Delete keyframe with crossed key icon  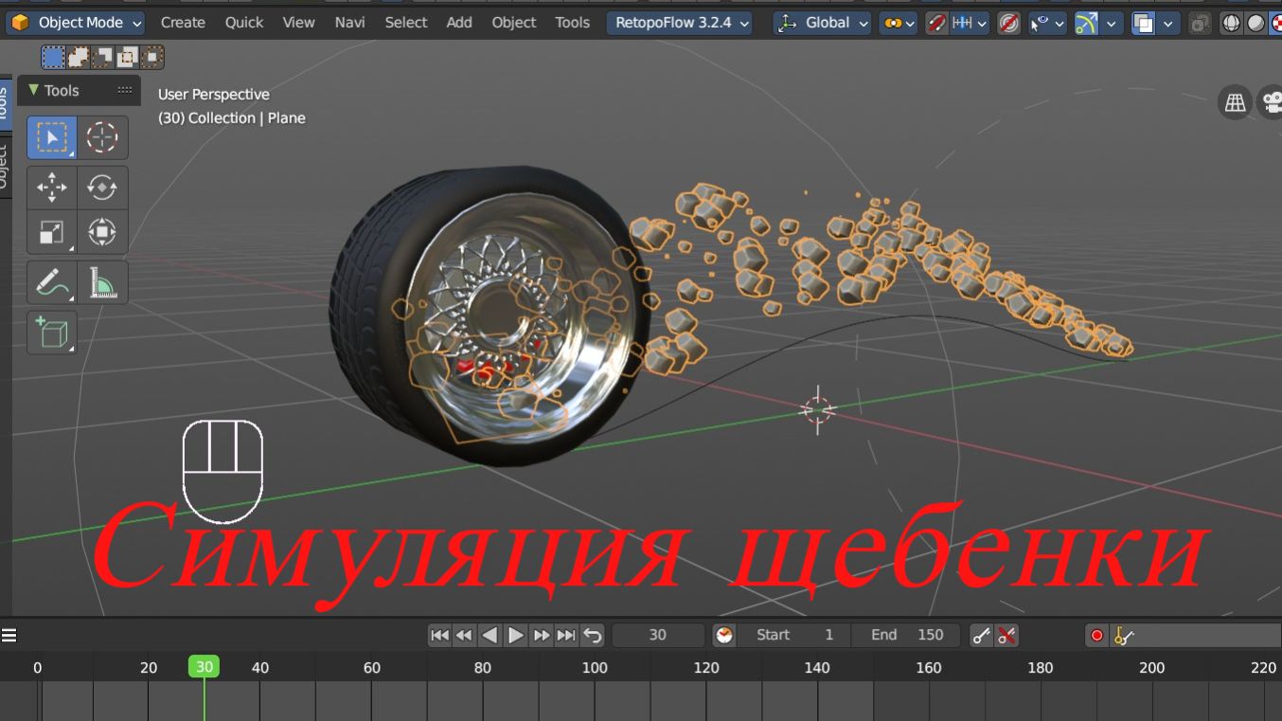coord(1007,636)
